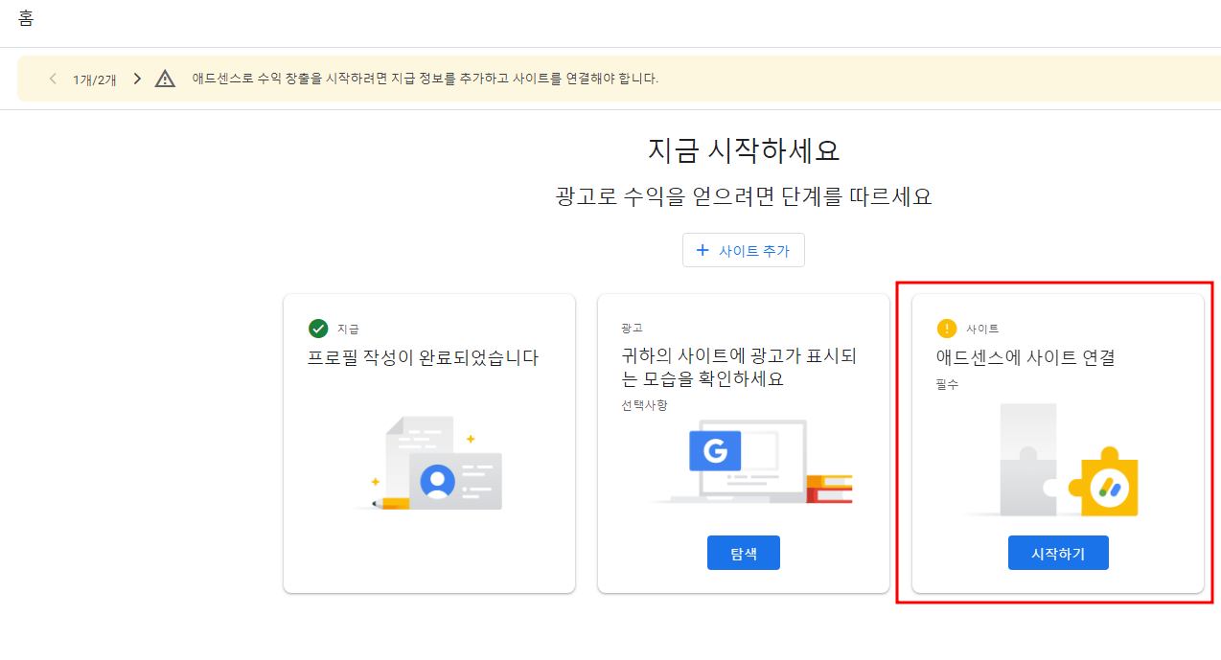Screen dimensions: 1221x660
Task: Click the 사이트 추가 button
Action: coord(743,250)
